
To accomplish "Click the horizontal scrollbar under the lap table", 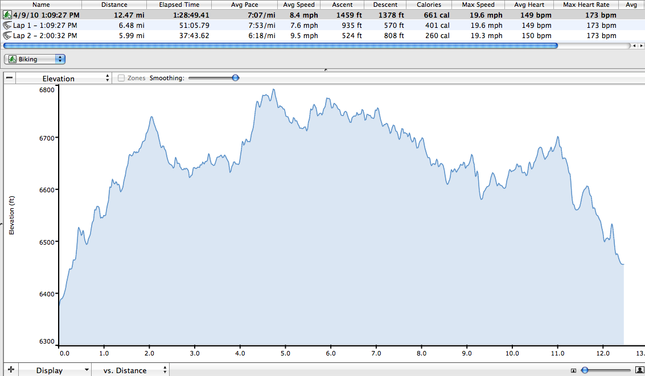I will click(280, 46).
